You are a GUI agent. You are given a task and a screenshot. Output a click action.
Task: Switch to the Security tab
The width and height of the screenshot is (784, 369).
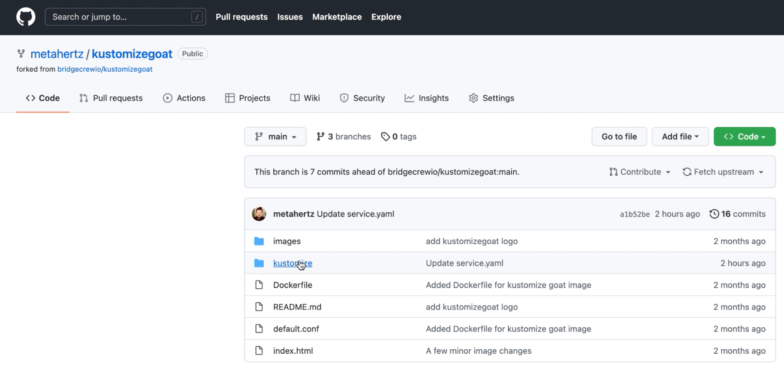(362, 98)
